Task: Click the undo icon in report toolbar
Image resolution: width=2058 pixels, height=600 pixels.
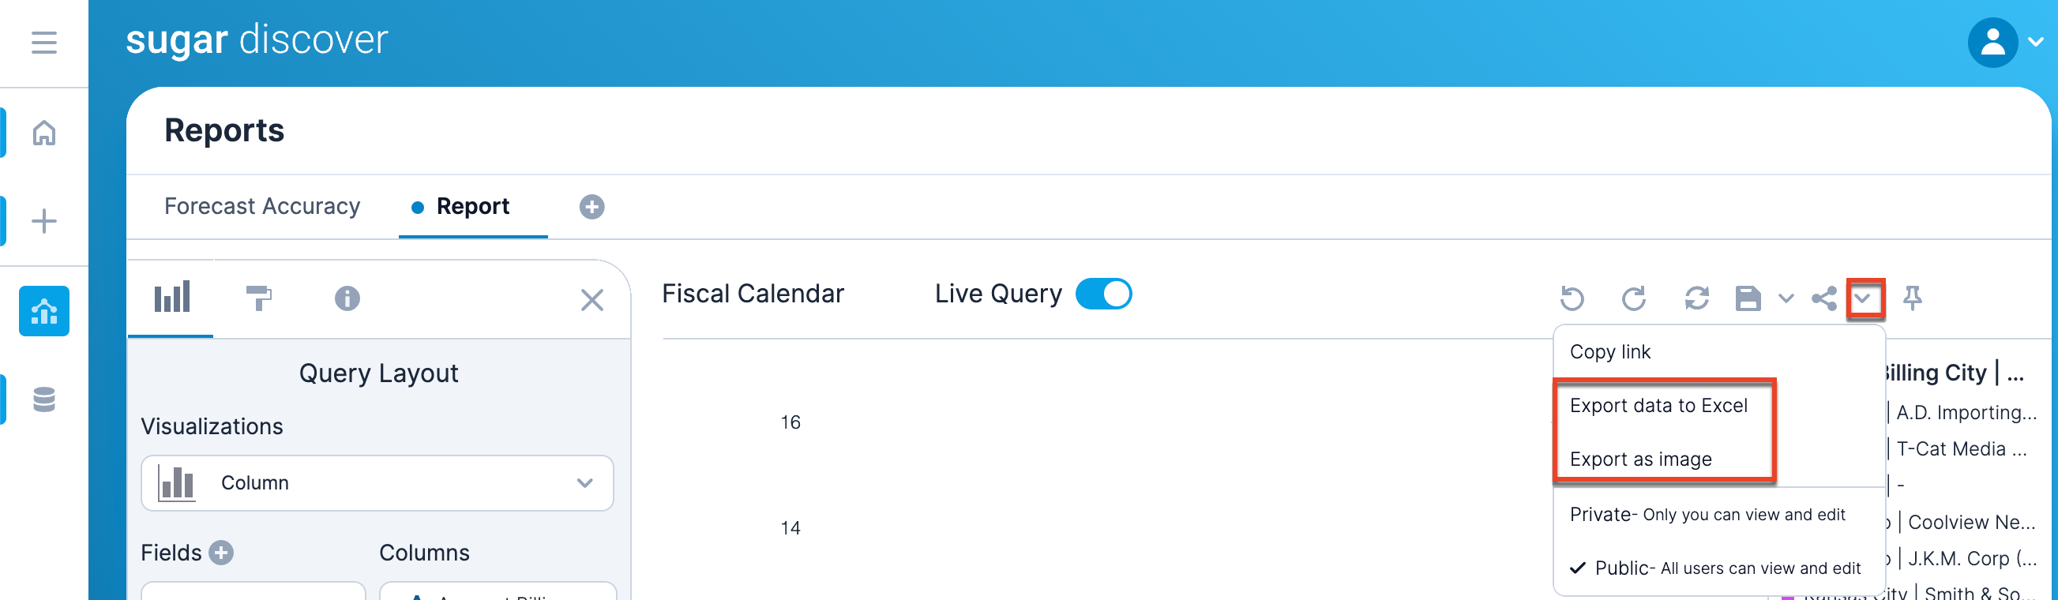Action: [1572, 298]
